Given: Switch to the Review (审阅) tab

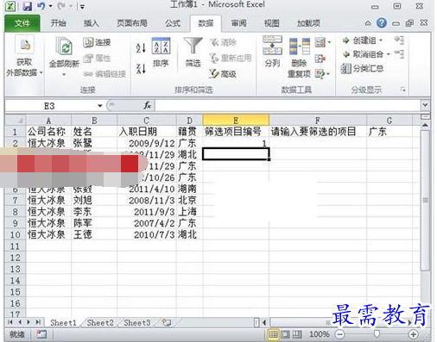Looking at the screenshot, I should click(238, 23).
